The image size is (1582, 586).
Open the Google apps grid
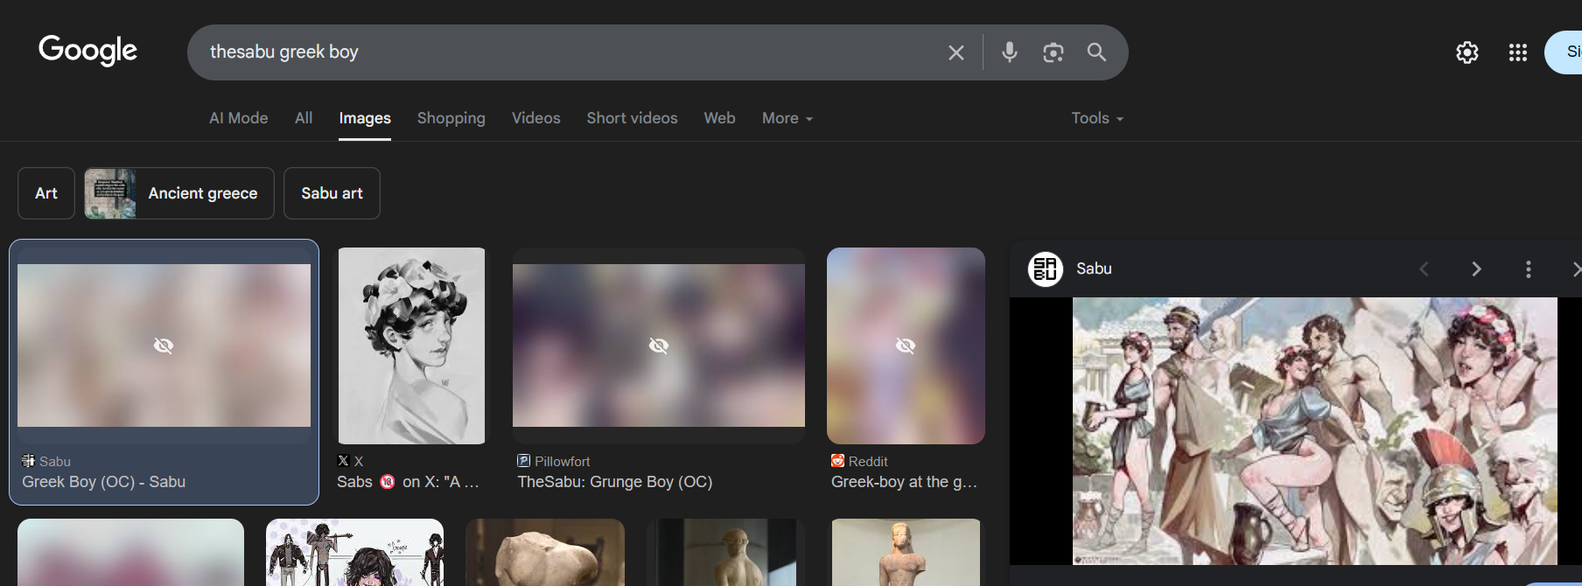pyautogui.click(x=1517, y=52)
